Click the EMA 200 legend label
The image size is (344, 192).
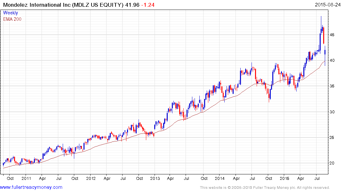coord(12,19)
